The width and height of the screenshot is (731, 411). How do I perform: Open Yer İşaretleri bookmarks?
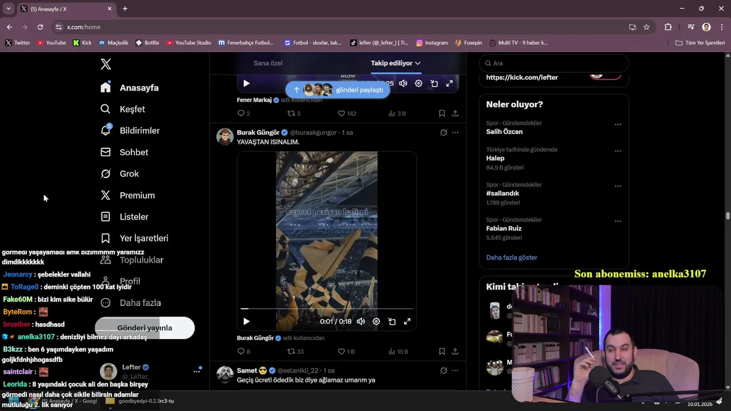(134, 238)
